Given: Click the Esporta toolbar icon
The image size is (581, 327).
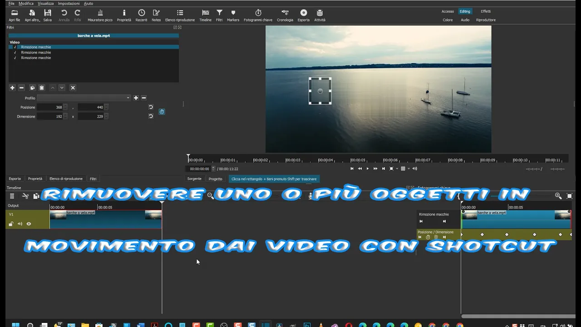Looking at the screenshot, I should pyautogui.click(x=304, y=15).
